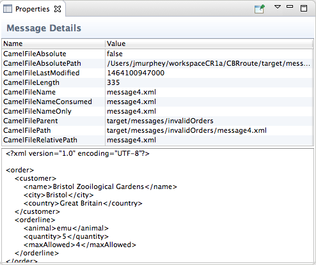Select the CamelFileNameConsumed row
Screen dimensions: 316x265
click(x=157, y=102)
